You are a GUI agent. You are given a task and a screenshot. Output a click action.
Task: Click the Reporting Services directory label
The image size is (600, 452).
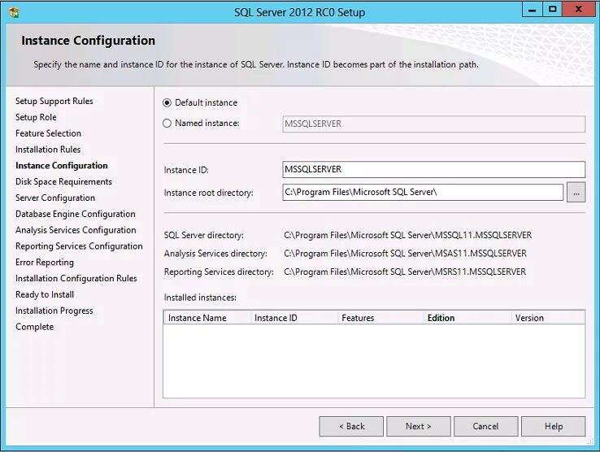[219, 272]
